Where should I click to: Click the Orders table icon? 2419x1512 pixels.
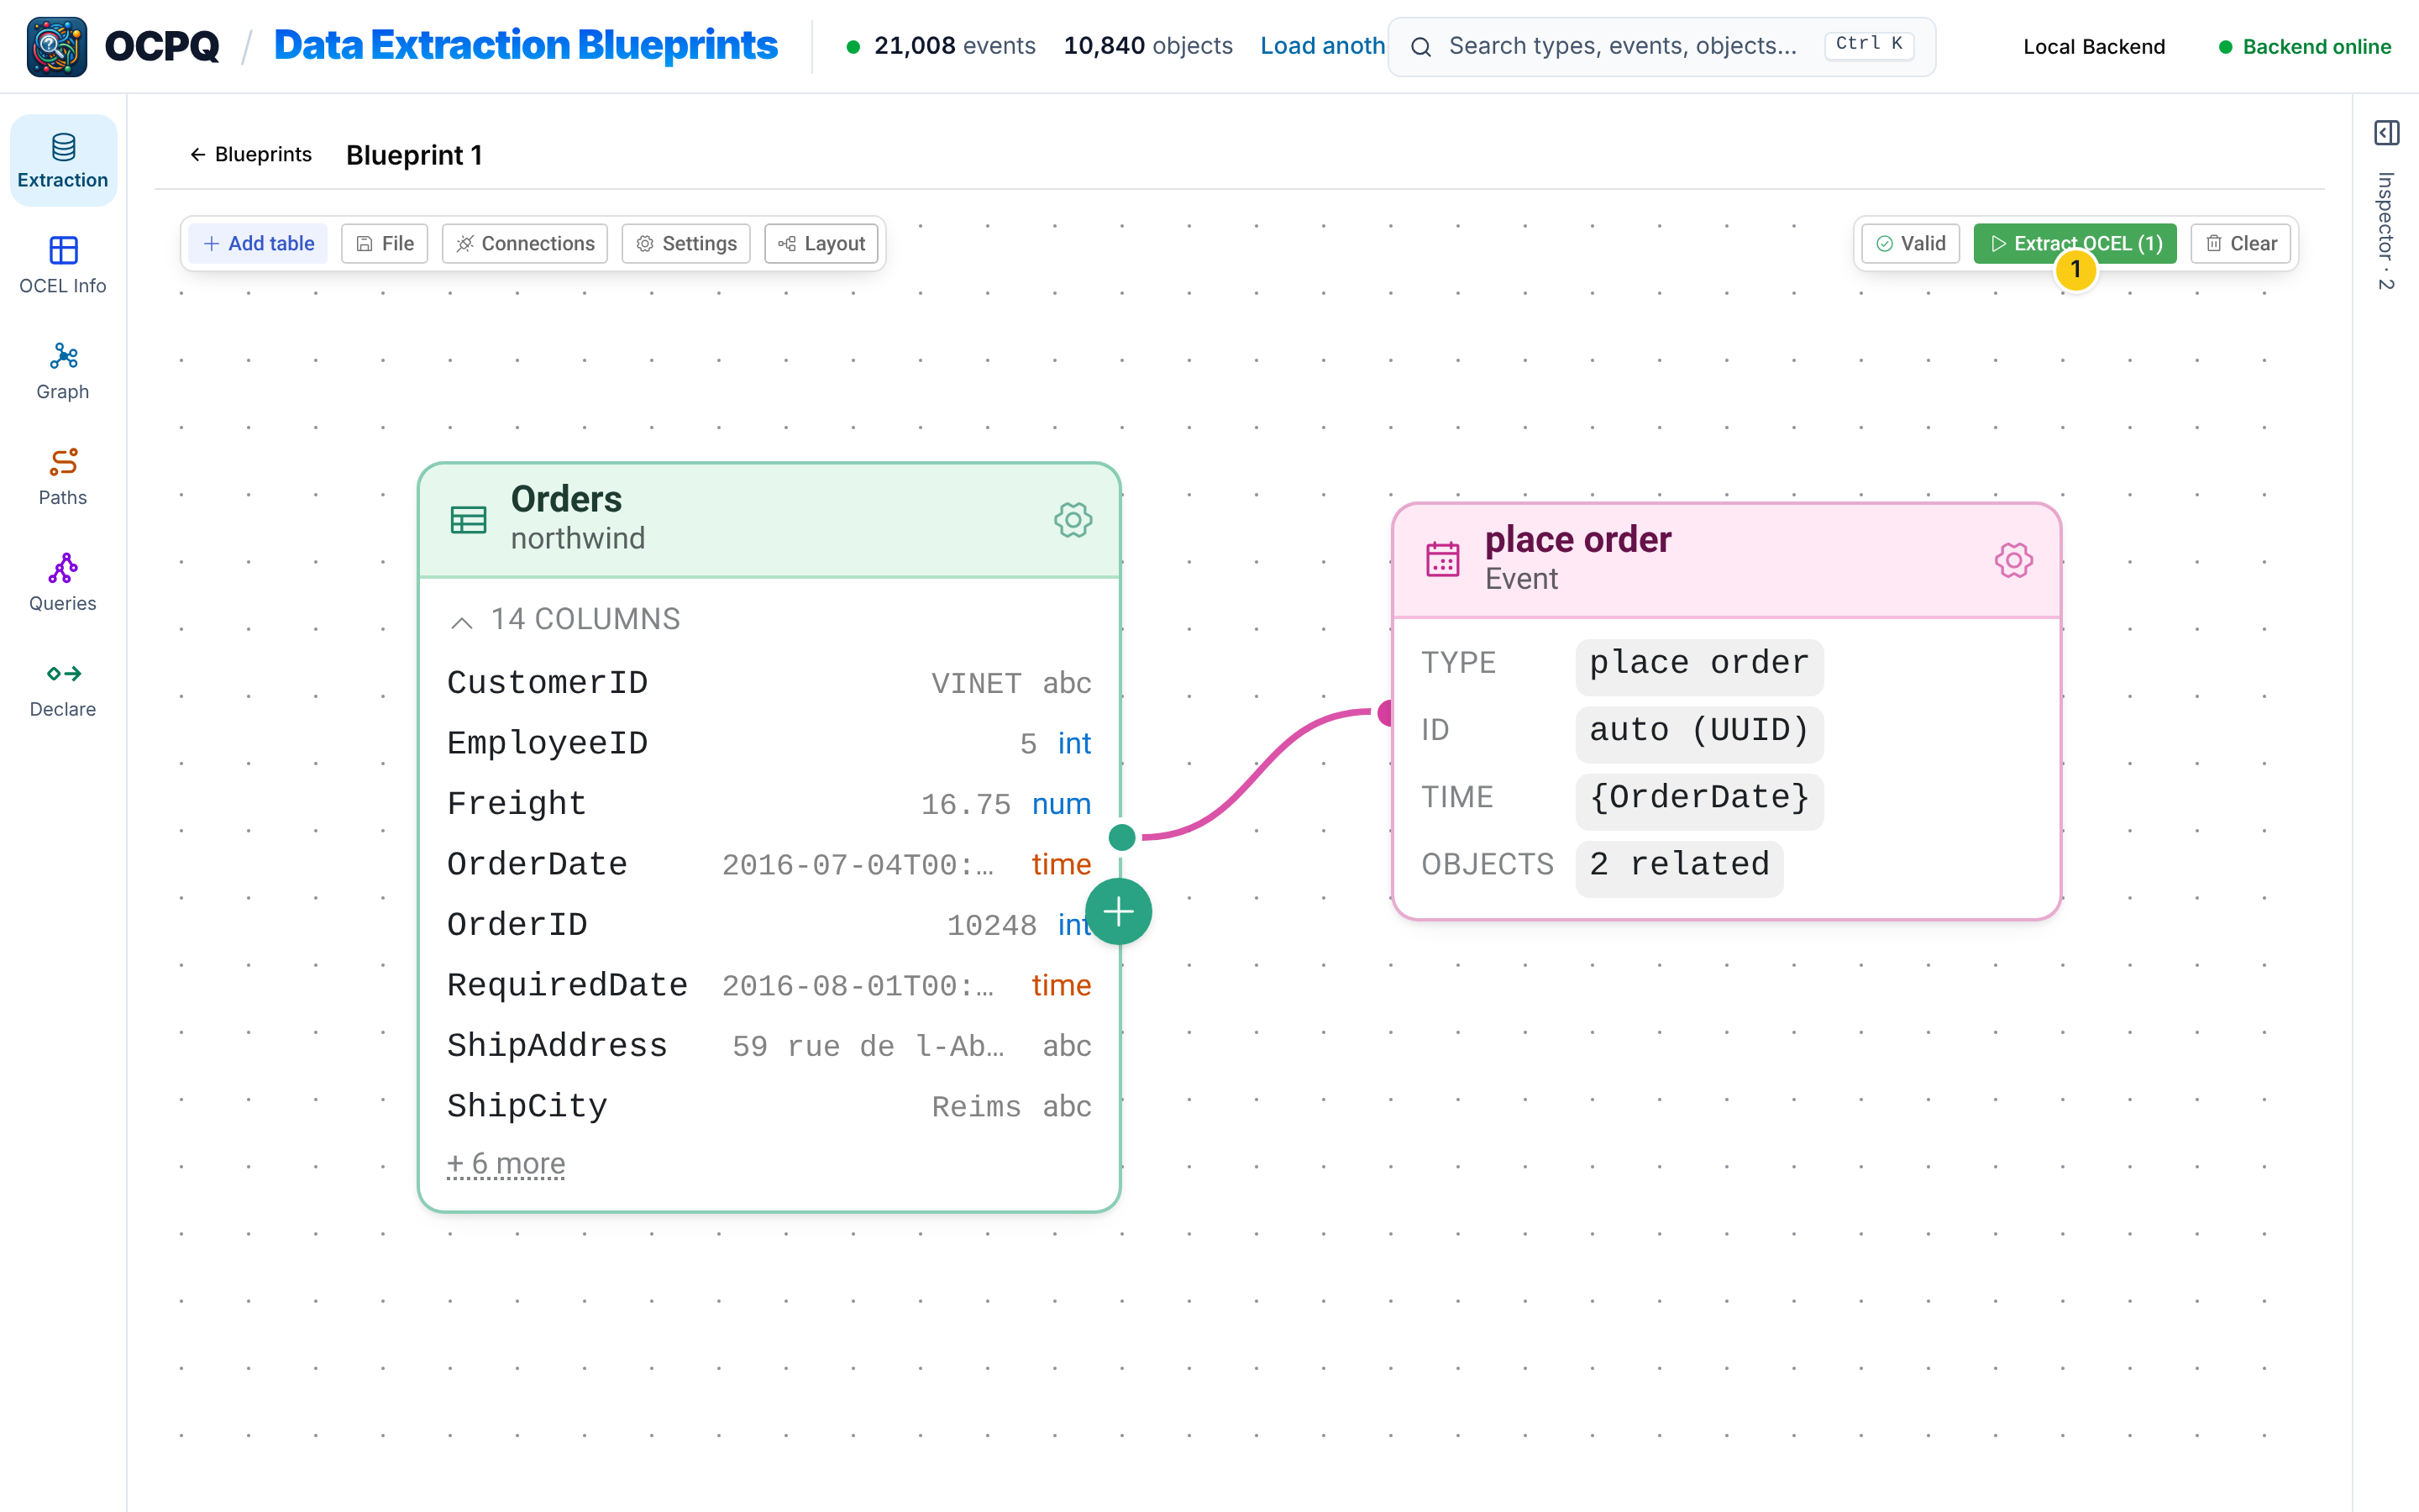(x=468, y=520)
